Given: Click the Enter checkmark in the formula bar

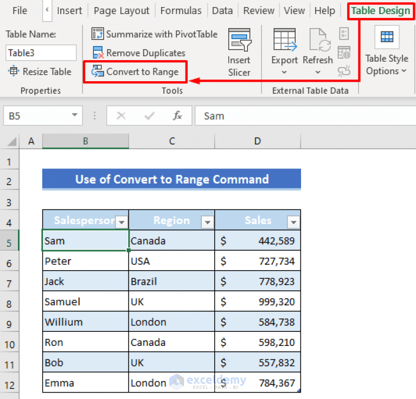Looking at the screenshot, I should point(149,116).
